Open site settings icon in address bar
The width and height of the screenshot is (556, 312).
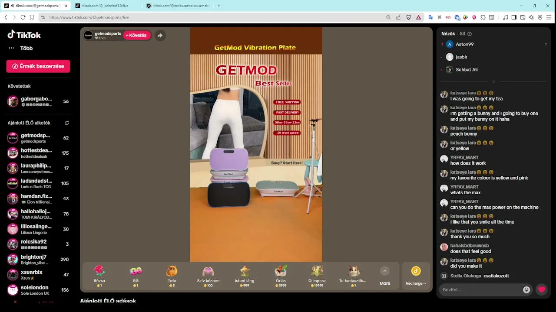click(x=43, y=17)
